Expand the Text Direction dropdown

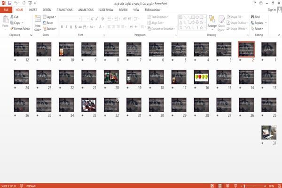(158, 17)
